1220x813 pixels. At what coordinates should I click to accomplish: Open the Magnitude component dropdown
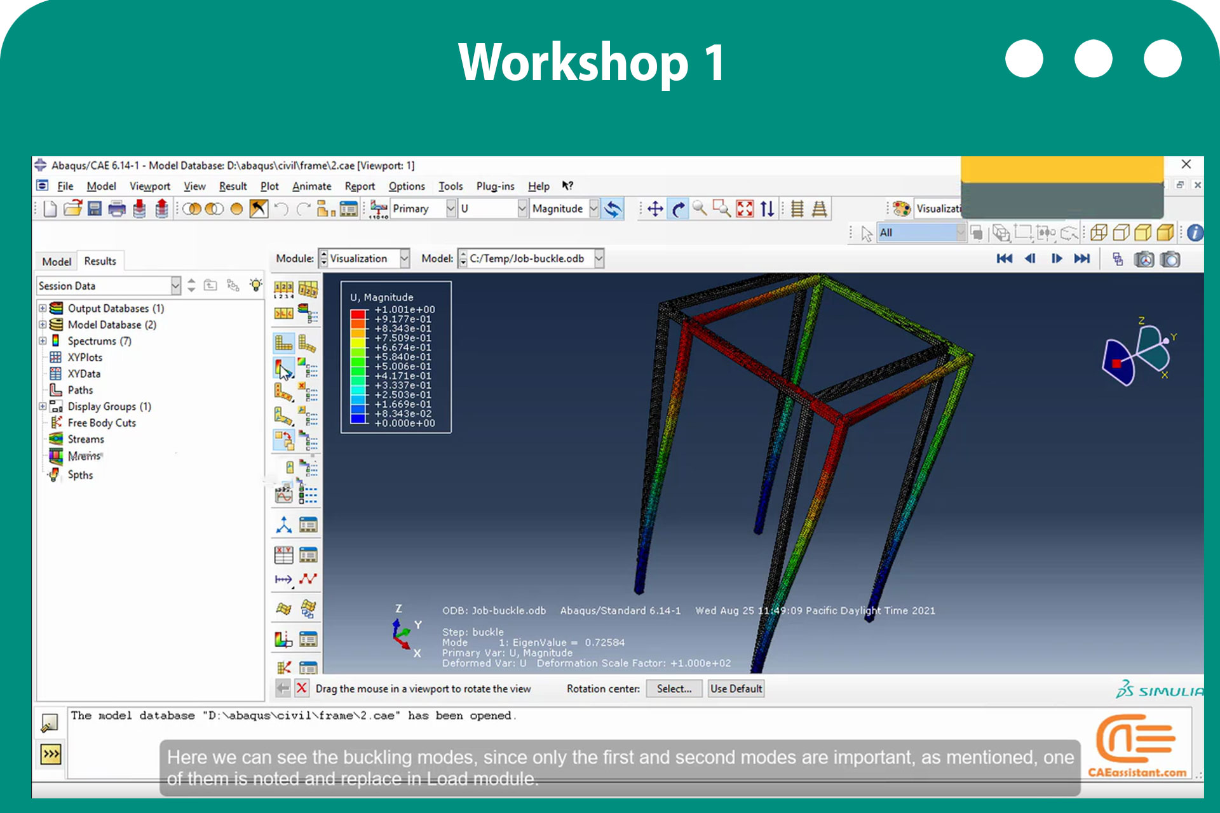593,209
